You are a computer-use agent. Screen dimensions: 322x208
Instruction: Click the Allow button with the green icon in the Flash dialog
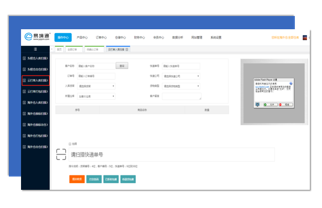(271, 105)
